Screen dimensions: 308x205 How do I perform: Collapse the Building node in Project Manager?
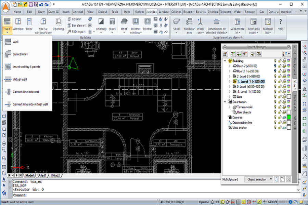(225, 60)
